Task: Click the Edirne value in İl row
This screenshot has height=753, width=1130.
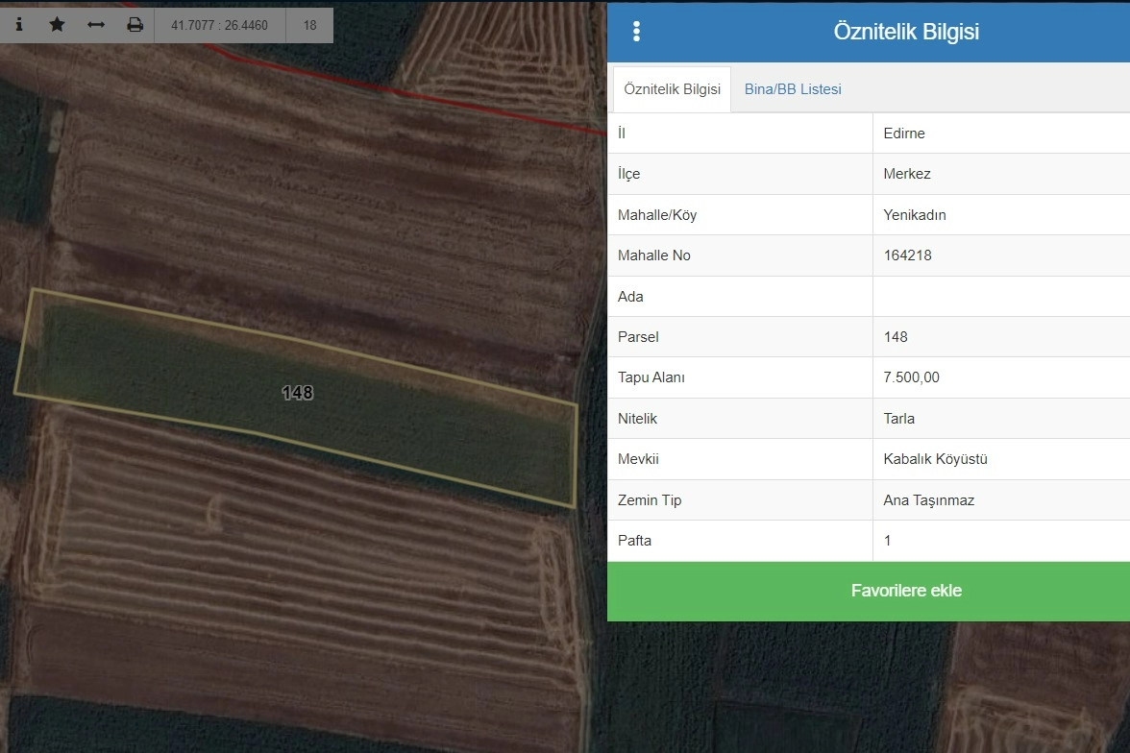Action: [904, 134]
